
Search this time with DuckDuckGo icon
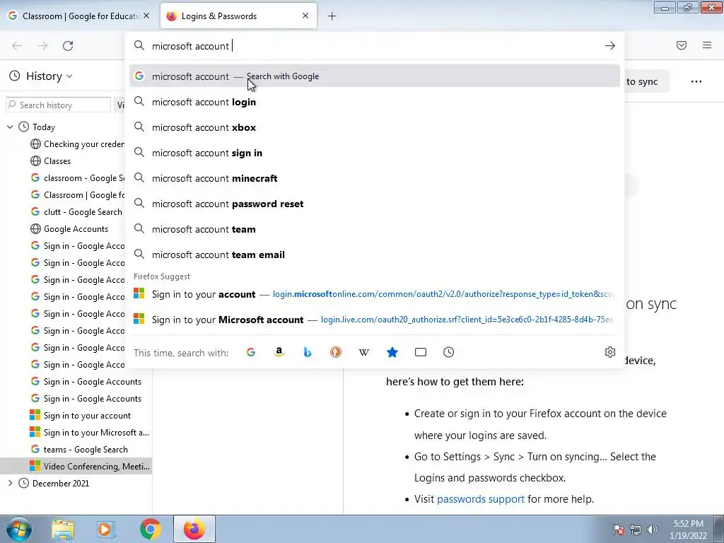click(x=336, y=352)
